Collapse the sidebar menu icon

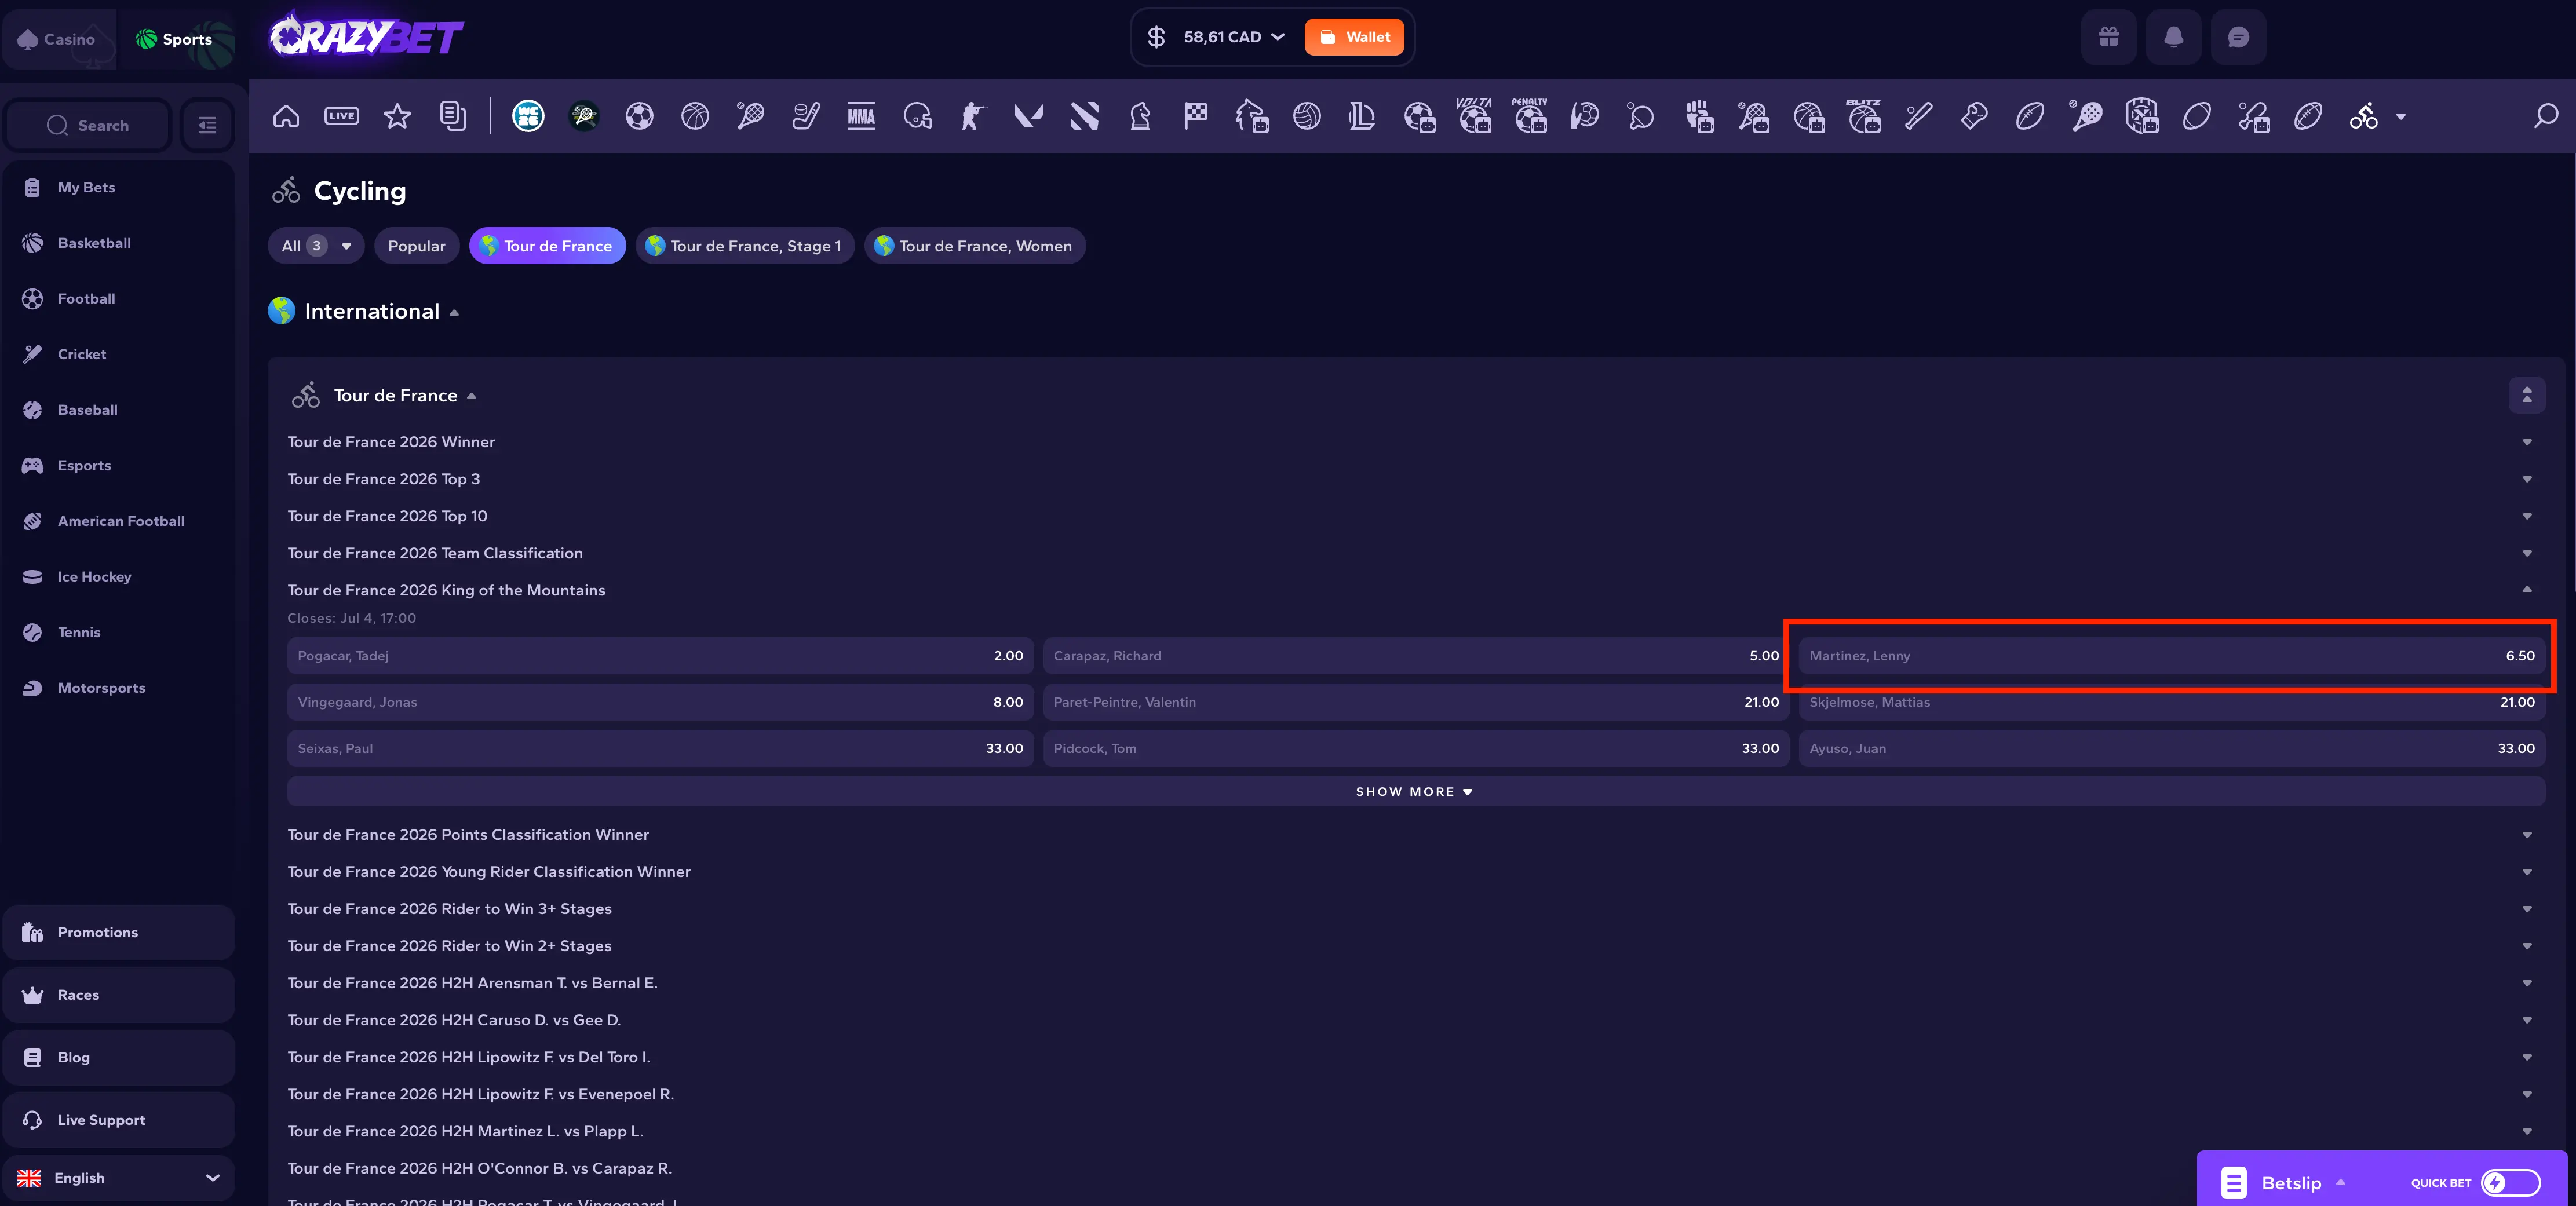coord(207,125)
